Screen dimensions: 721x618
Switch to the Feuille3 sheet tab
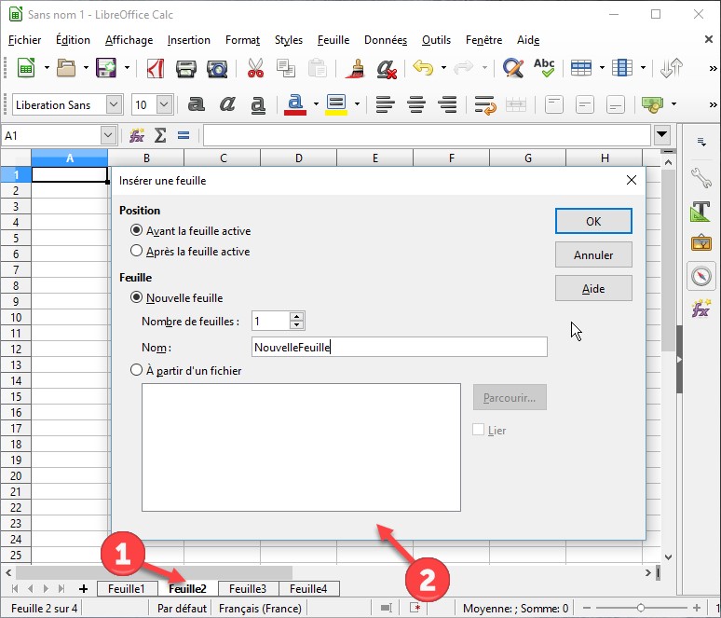coord(248,588)
